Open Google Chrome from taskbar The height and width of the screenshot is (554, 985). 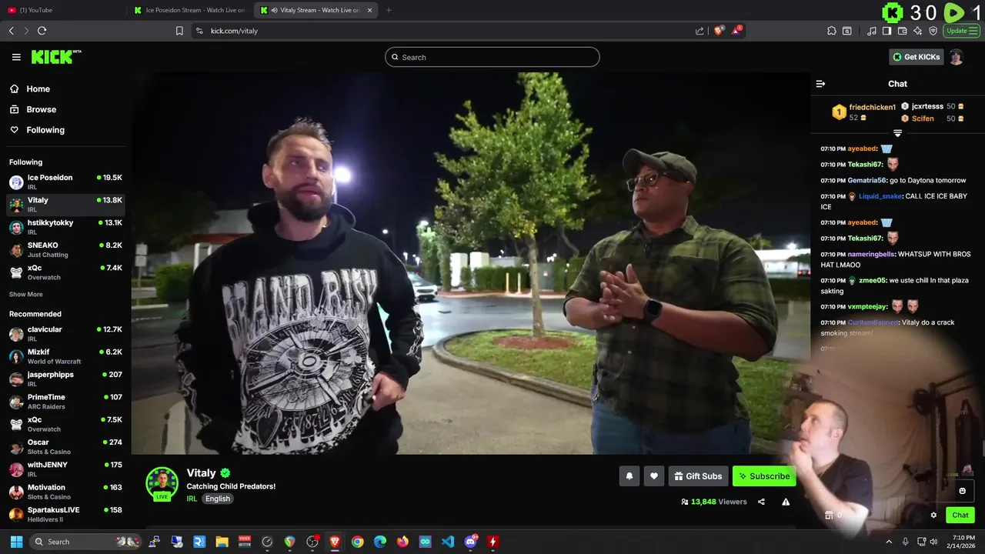pos(357,542)
